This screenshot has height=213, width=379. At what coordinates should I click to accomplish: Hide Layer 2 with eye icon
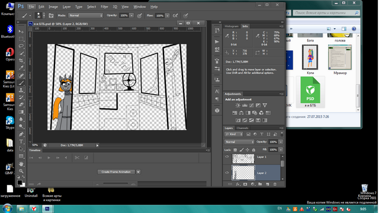point(227,173)
